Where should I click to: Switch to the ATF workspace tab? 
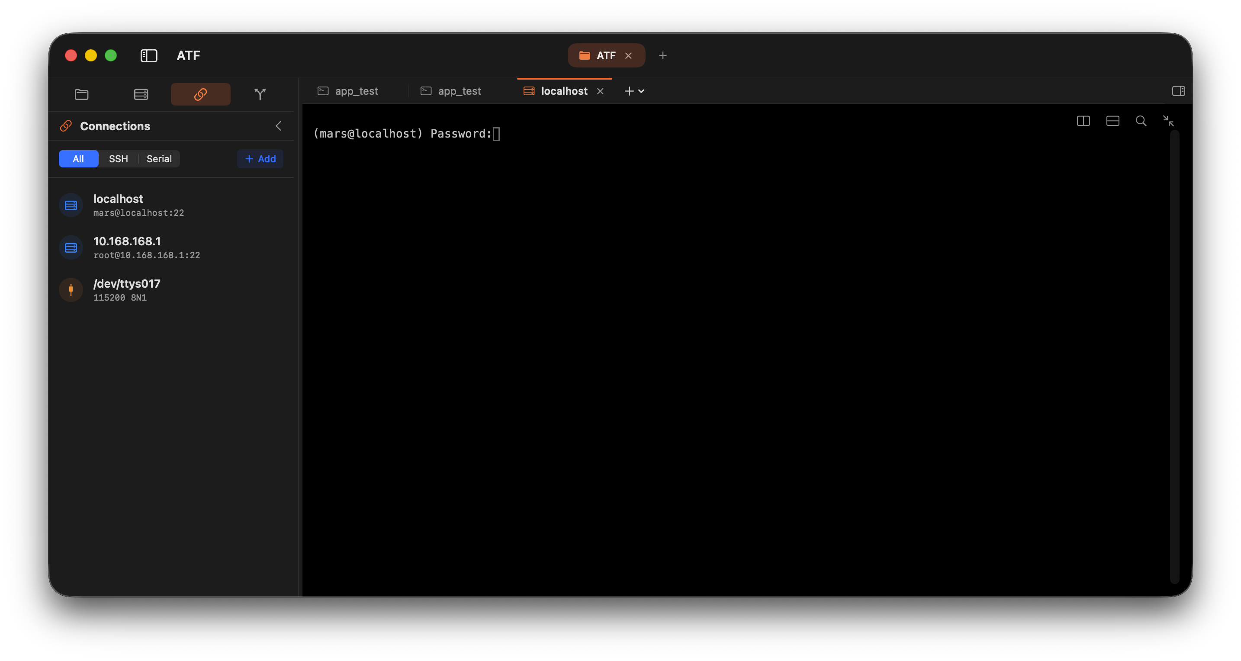(x=606, y=55)
